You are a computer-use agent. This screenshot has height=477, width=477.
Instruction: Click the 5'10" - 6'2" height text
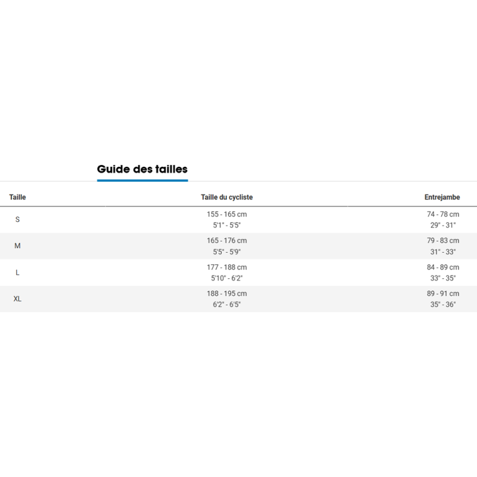227,278
